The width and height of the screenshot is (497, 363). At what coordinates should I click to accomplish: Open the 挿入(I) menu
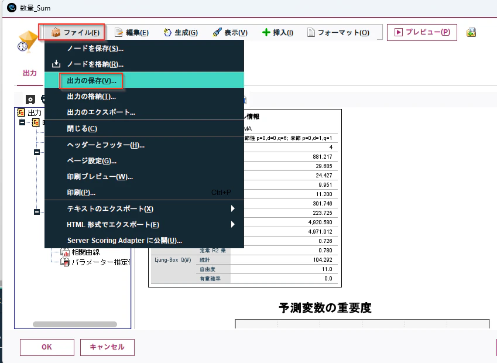click(x=277, y=32)
